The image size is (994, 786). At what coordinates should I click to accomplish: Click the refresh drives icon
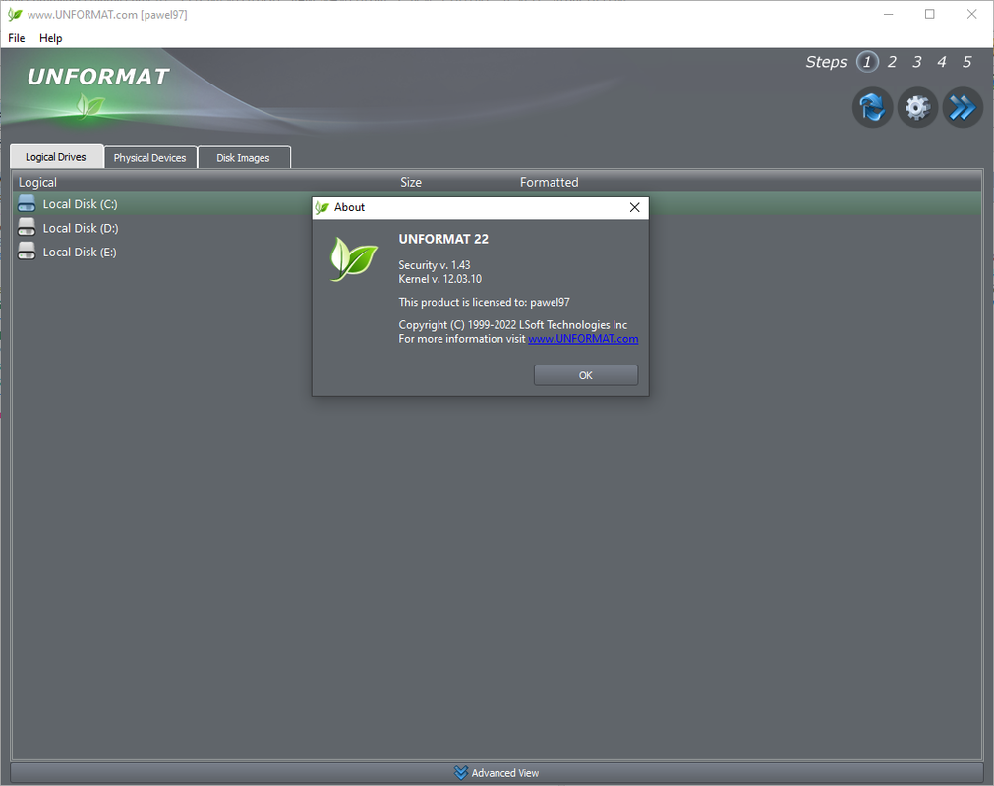872,108
